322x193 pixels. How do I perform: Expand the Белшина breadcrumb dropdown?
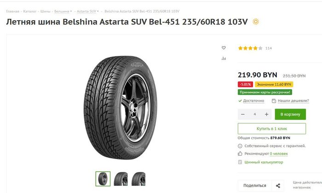(71, 11)
